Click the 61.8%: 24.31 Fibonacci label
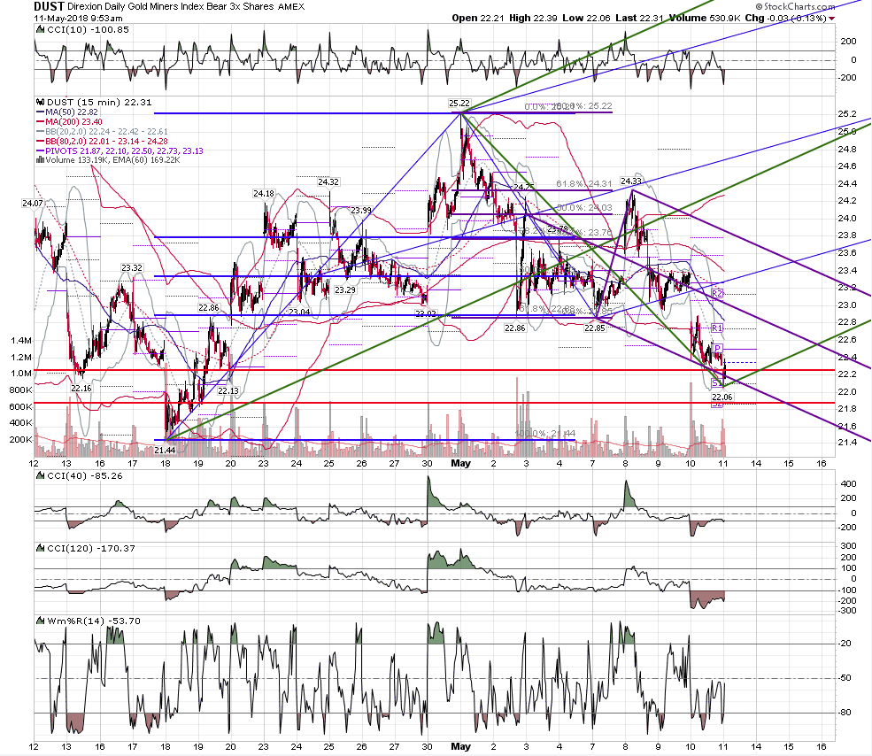872x756 pixels. 584,183
